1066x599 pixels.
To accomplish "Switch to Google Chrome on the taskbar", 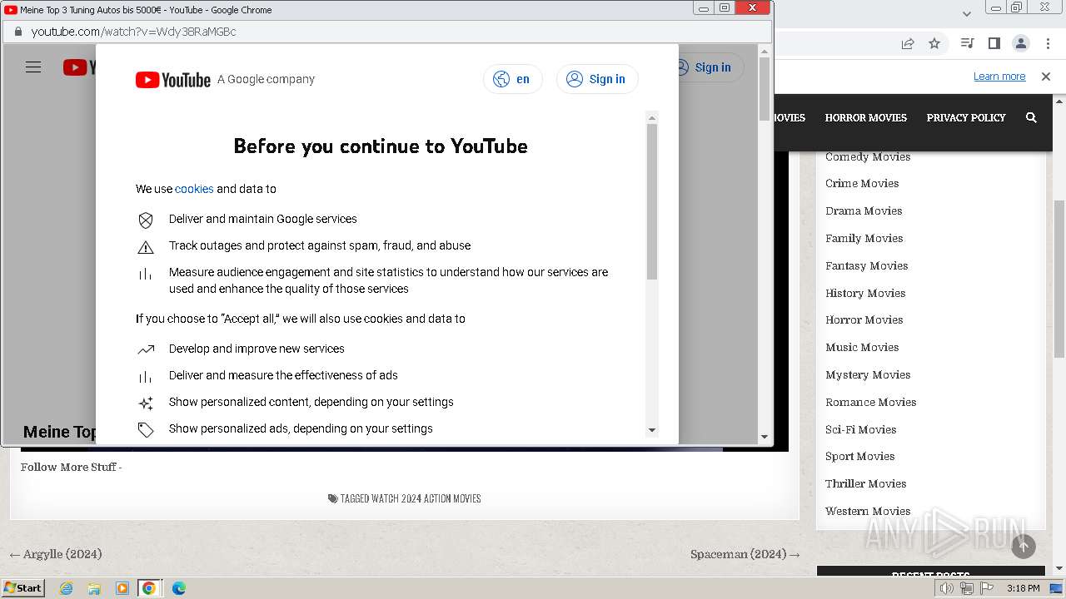I will (149, 588).
